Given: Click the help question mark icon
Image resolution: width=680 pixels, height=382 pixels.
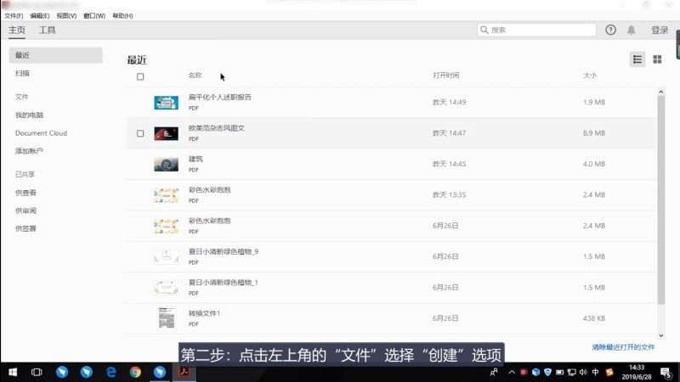Looking at the screenshot, I should 610,30.
